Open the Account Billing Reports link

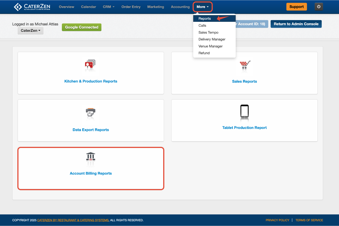(x=91, y=173)
